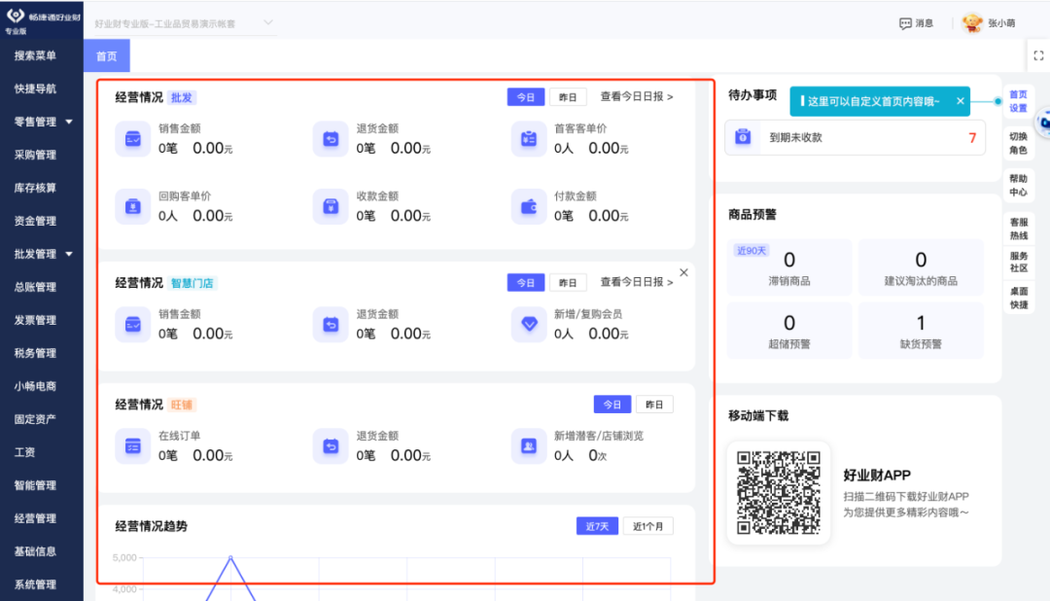Switch 旺铺 section to 昨日 view
Image resolution: width=1050 pixels, height=601 pixels.
tap(654, 403)
